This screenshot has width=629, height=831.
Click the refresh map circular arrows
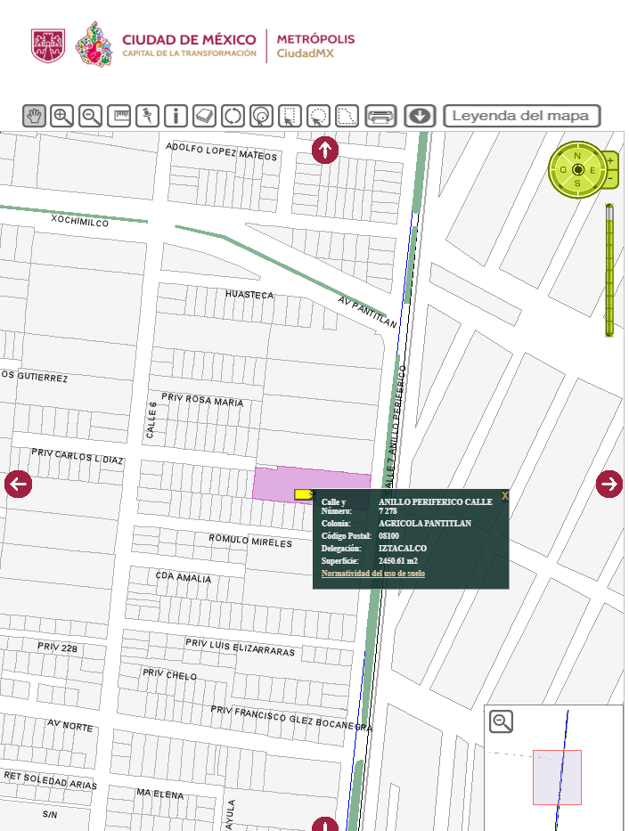(233, 116)
